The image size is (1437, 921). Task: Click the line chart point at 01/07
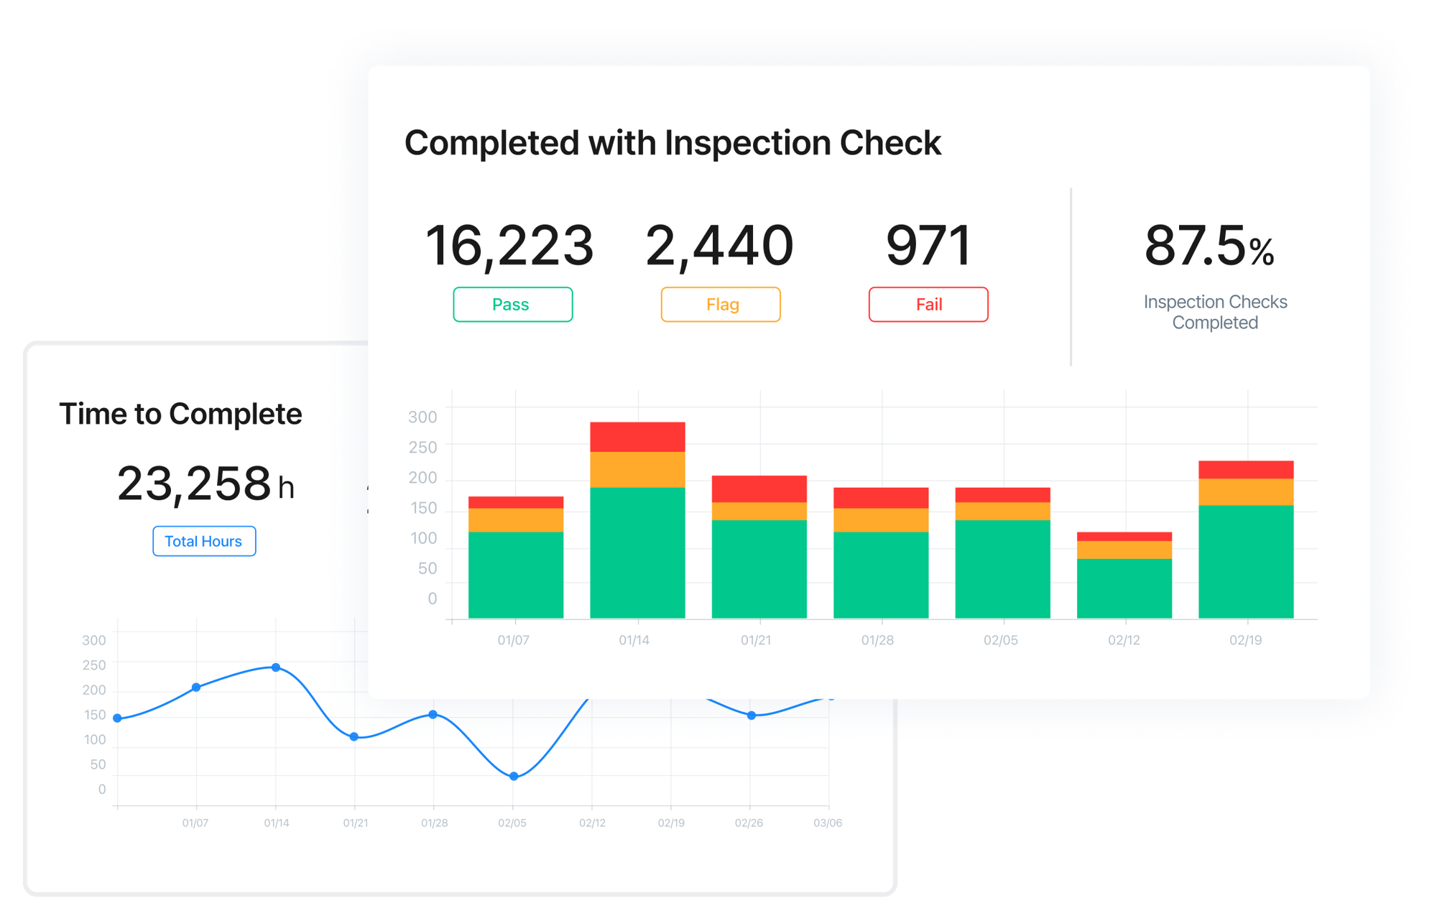click(x=196, y=688)
